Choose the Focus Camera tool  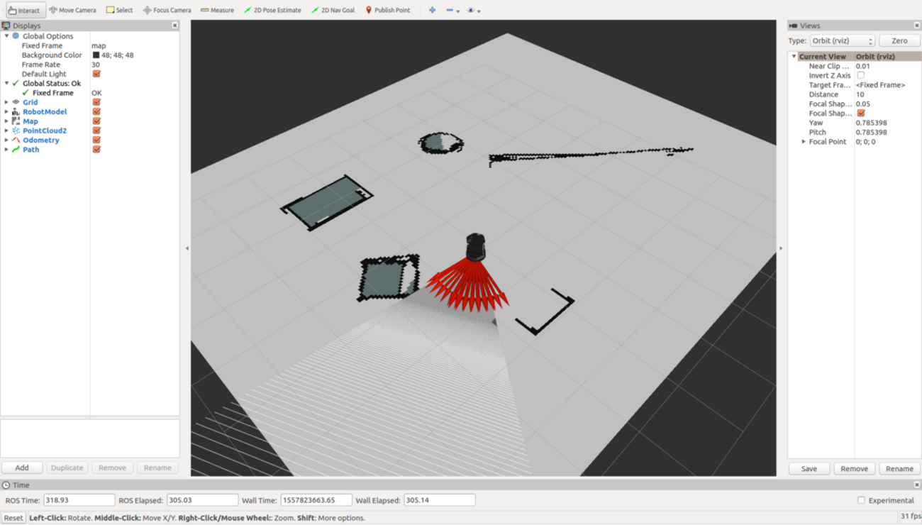[167, 10]
